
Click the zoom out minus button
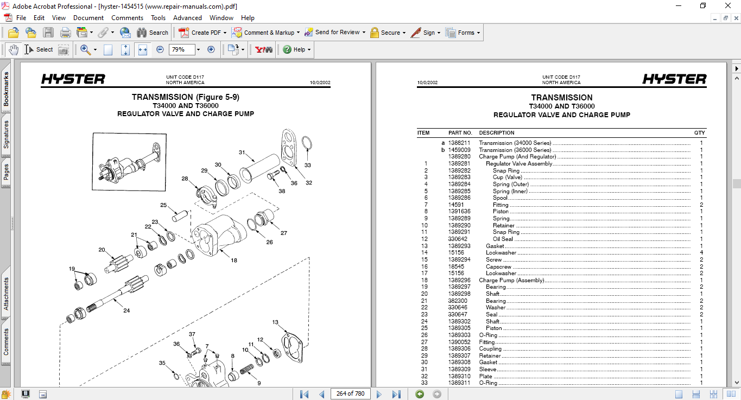pos(160,49)
